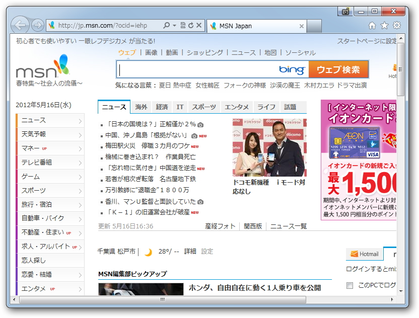Click the vertical scrollbar thumb
This screenshot has width=419, height=318.
click(x=400, y=69)
